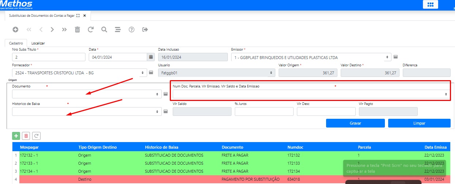
Task: Select the Destino row cell
Action: 85,179
